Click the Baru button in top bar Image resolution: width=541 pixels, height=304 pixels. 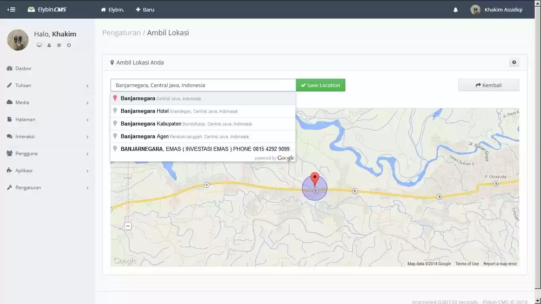click(145, 9)
